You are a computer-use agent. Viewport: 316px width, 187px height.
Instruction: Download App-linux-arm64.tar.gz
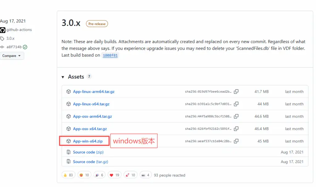[x=94, y=92]
